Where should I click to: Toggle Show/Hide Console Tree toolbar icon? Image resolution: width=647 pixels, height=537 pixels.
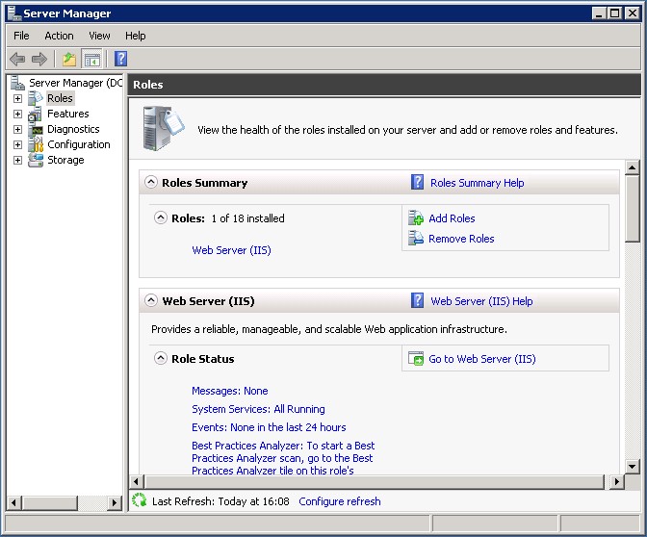[x=92, y=60]
